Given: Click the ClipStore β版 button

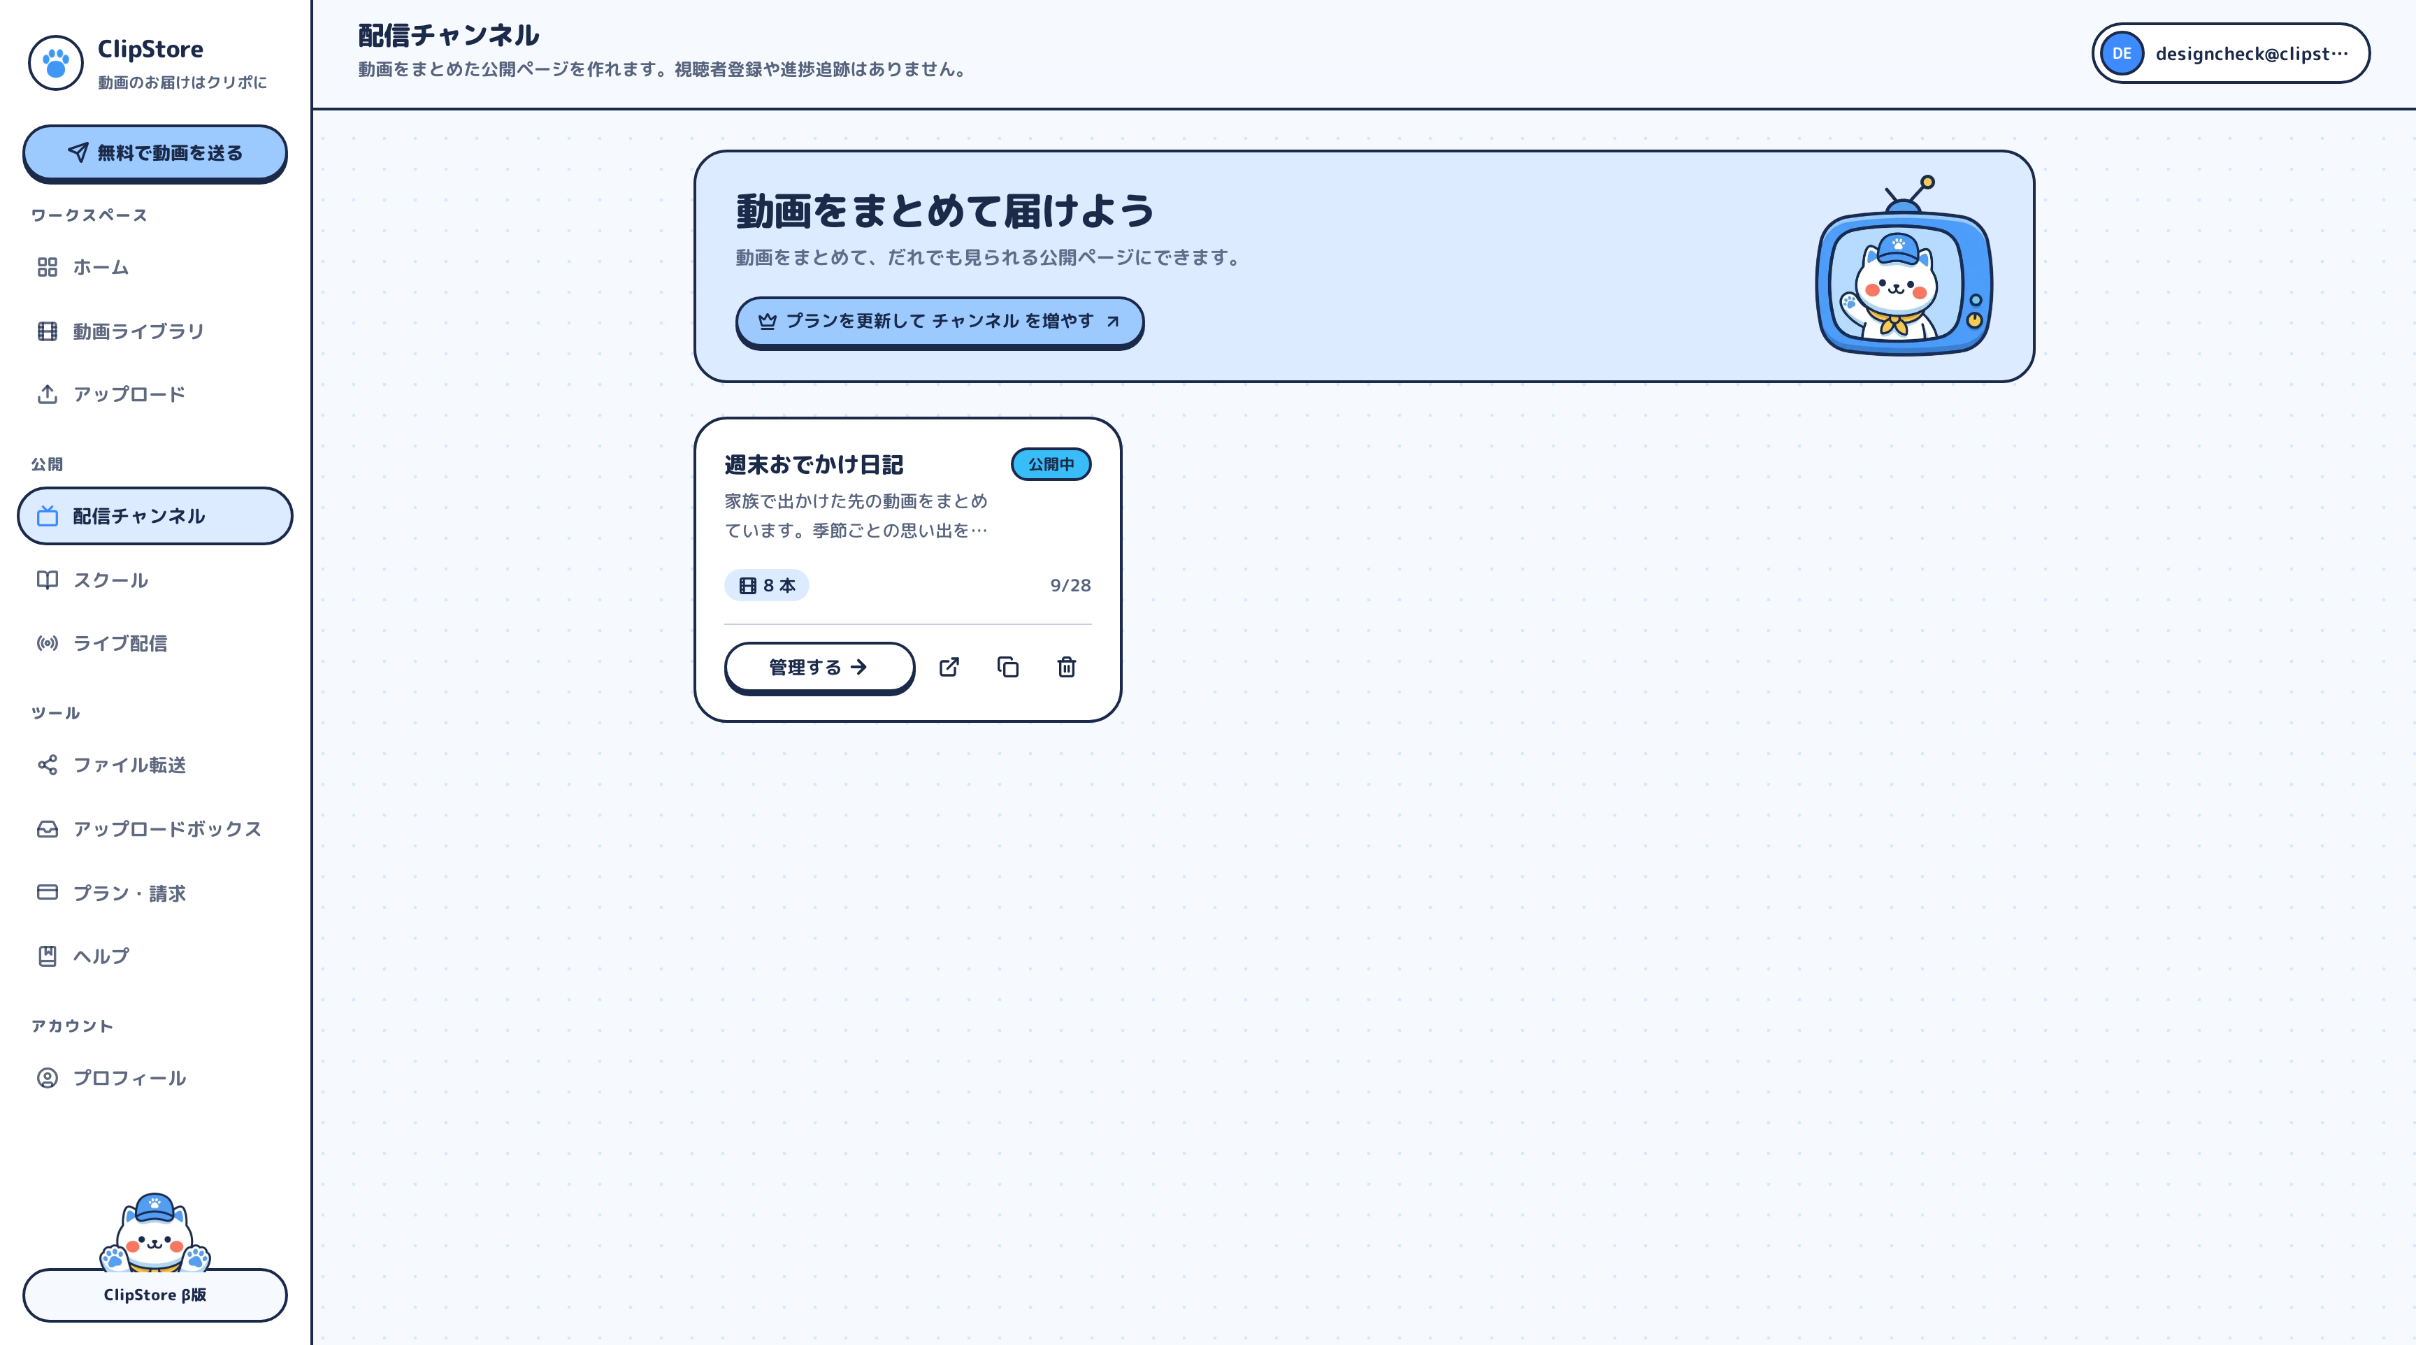Looking at the screenshot, I should tap(154, 1295).
